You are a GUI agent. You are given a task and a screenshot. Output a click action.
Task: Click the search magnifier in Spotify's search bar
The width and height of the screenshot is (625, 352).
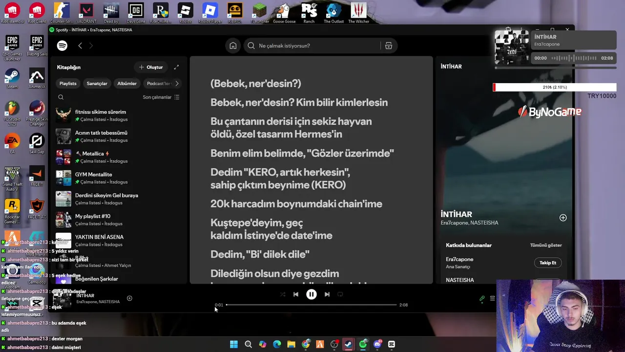click(251, 45)
